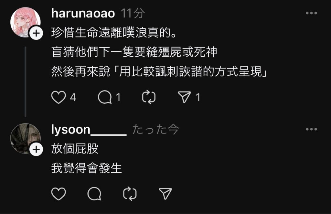Screen dimensions: 331x214
Task: Open more options for harunaoao's post
Action: [311, 13]
